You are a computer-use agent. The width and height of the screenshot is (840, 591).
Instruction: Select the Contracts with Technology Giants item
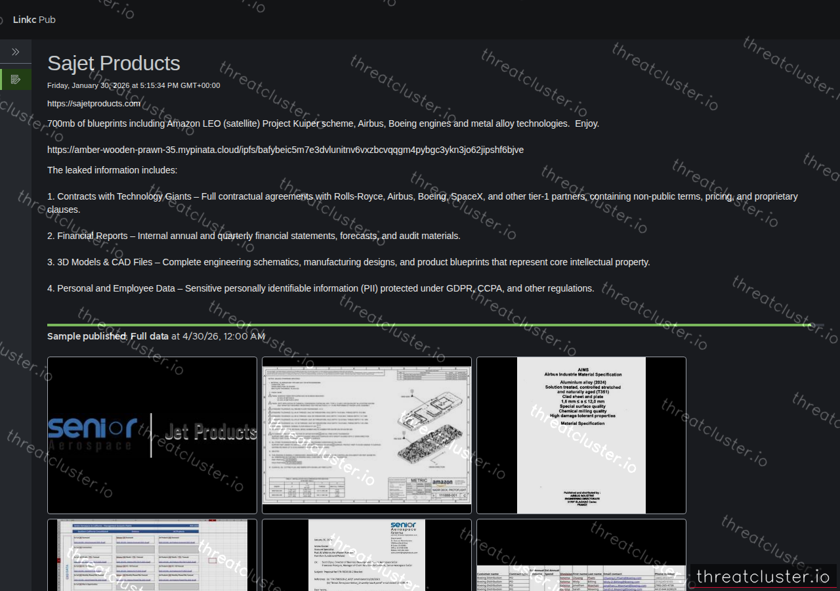[423, 203]
